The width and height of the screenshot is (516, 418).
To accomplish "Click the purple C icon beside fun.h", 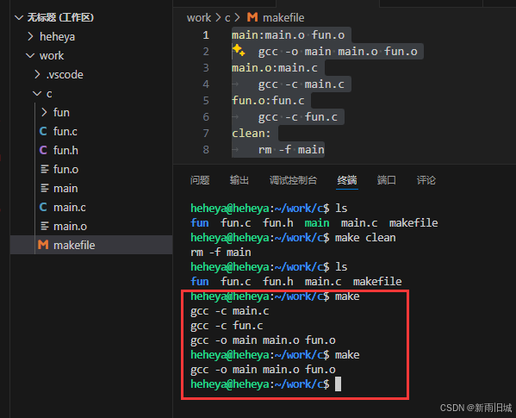I will 43,151.
